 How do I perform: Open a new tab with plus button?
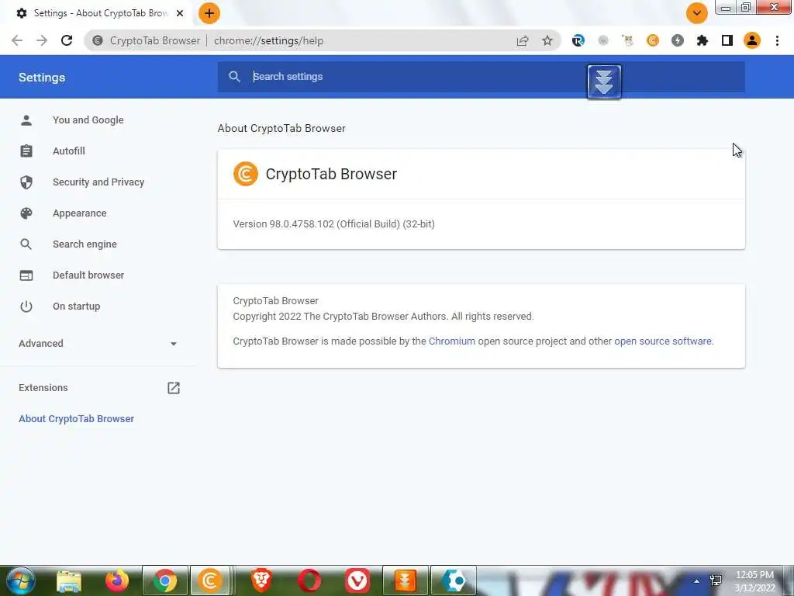pos(209,13)
